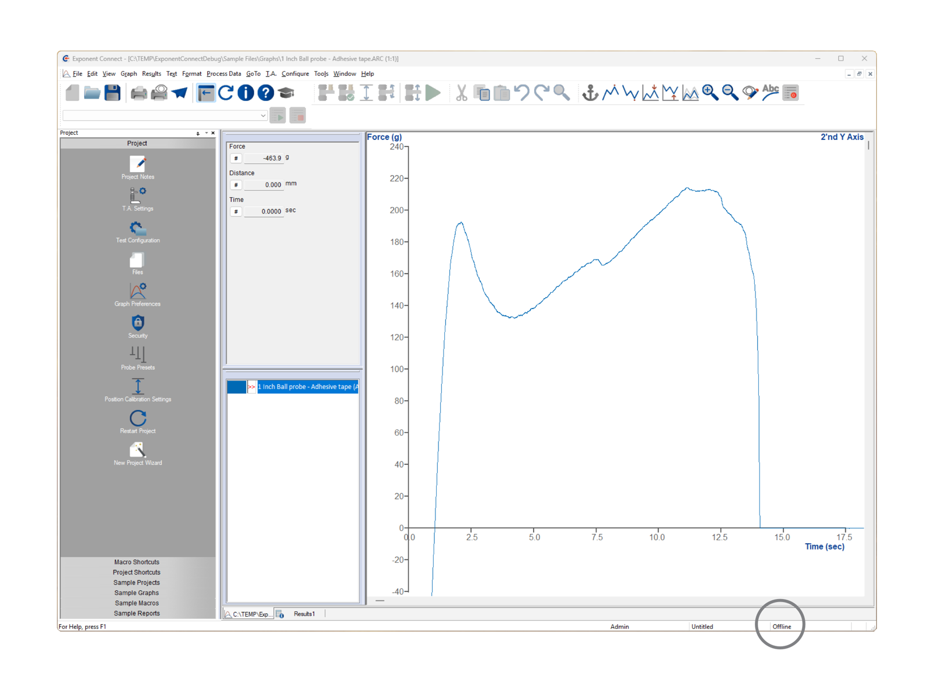This screenshot has width=934, height=700.
Task: Click the overlaid curves area icon
Action: tap(691, 93)
